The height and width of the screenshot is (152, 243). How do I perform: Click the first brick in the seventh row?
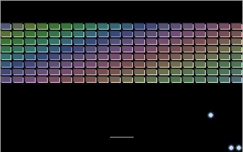[x=6, y=72]
